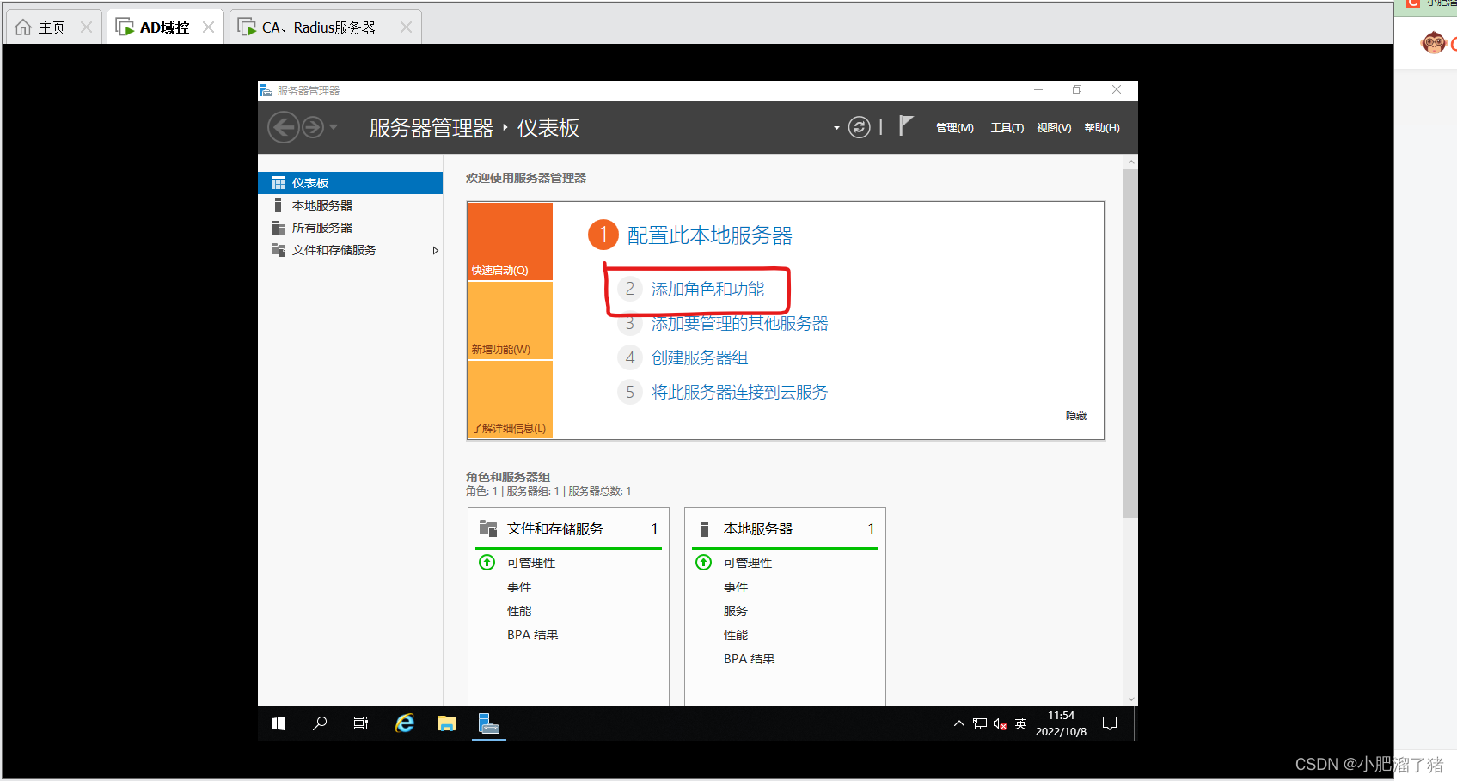This screenshot has height=781, width=1457.
Task: Click 可管理性 status icon in 文件和存储服务 tile
Action: point(487,563)
